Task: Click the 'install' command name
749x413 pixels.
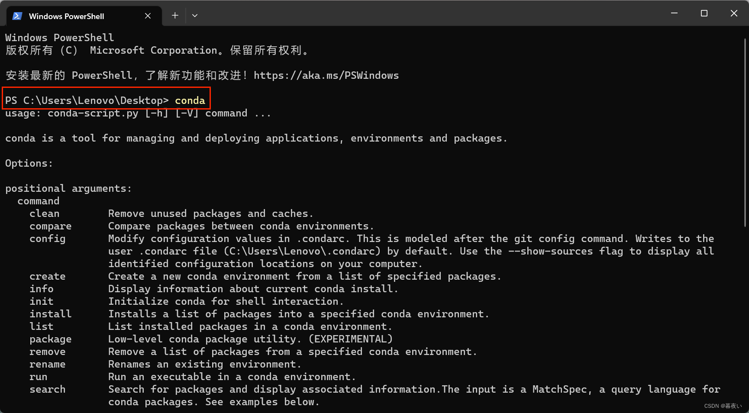Action: [51, 314]
